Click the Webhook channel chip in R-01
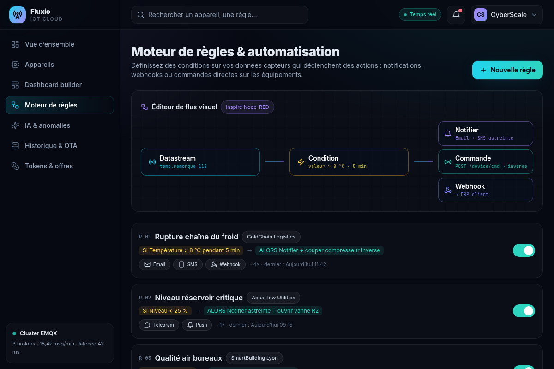 pyautogui.click(x=225, y=264)
